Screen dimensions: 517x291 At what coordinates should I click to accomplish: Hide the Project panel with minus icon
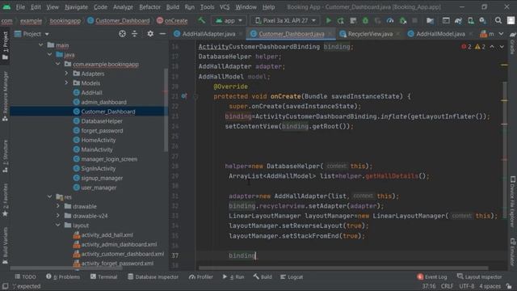[x=162, y=34]
